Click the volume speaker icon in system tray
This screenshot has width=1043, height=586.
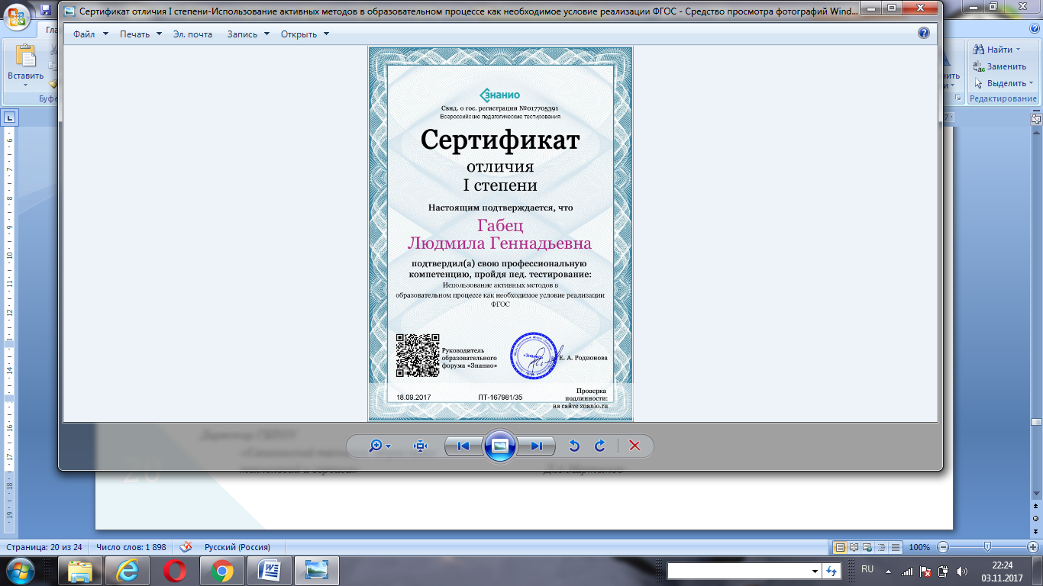pyautogui.click(x=961, y=571)
